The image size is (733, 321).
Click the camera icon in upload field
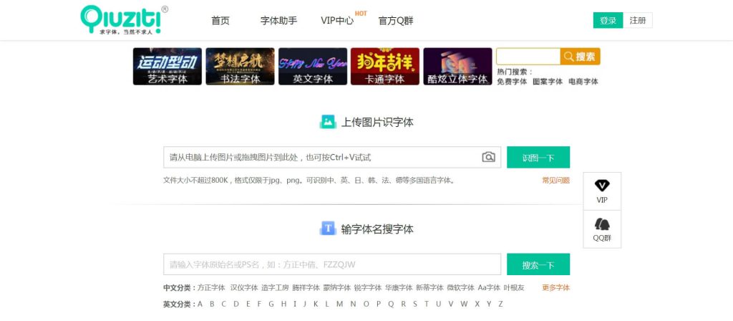[488, 157]
